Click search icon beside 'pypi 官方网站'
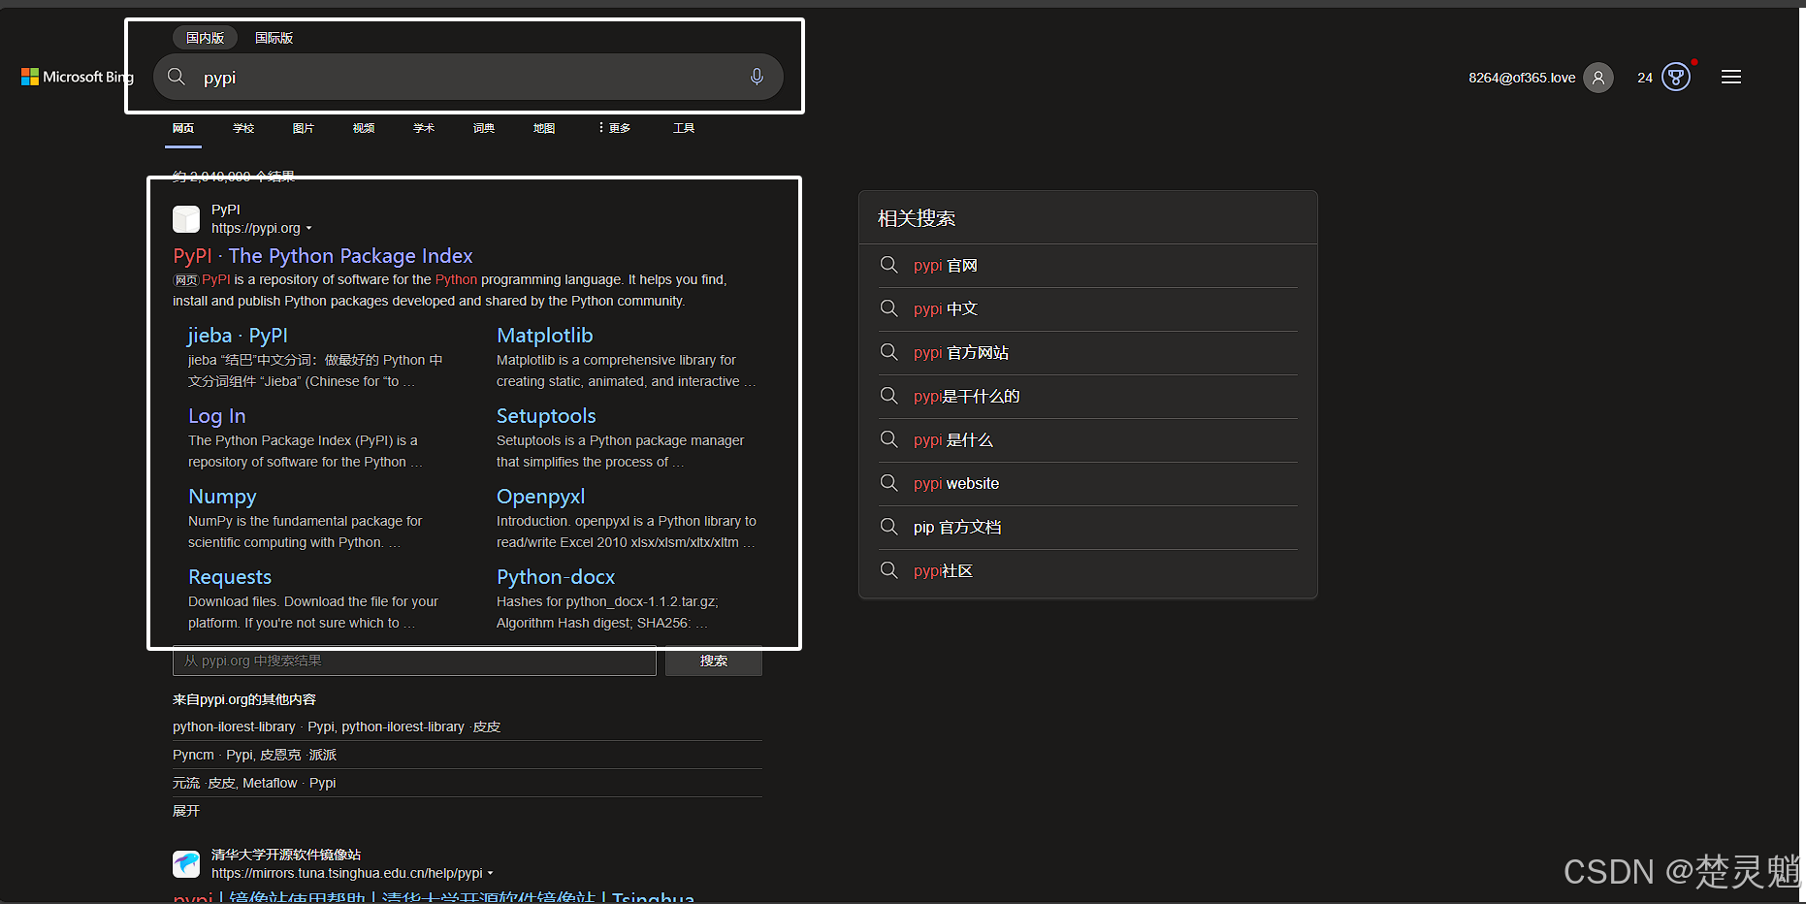This screenshot has width=1806, height=904. [888, 352]
